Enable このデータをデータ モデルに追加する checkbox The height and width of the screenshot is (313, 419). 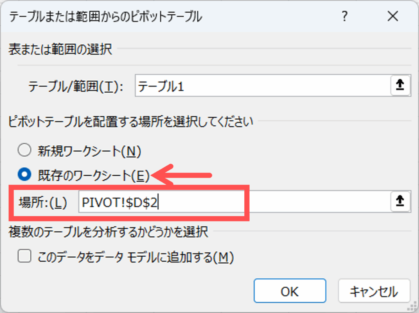click(x=25, y=257)
